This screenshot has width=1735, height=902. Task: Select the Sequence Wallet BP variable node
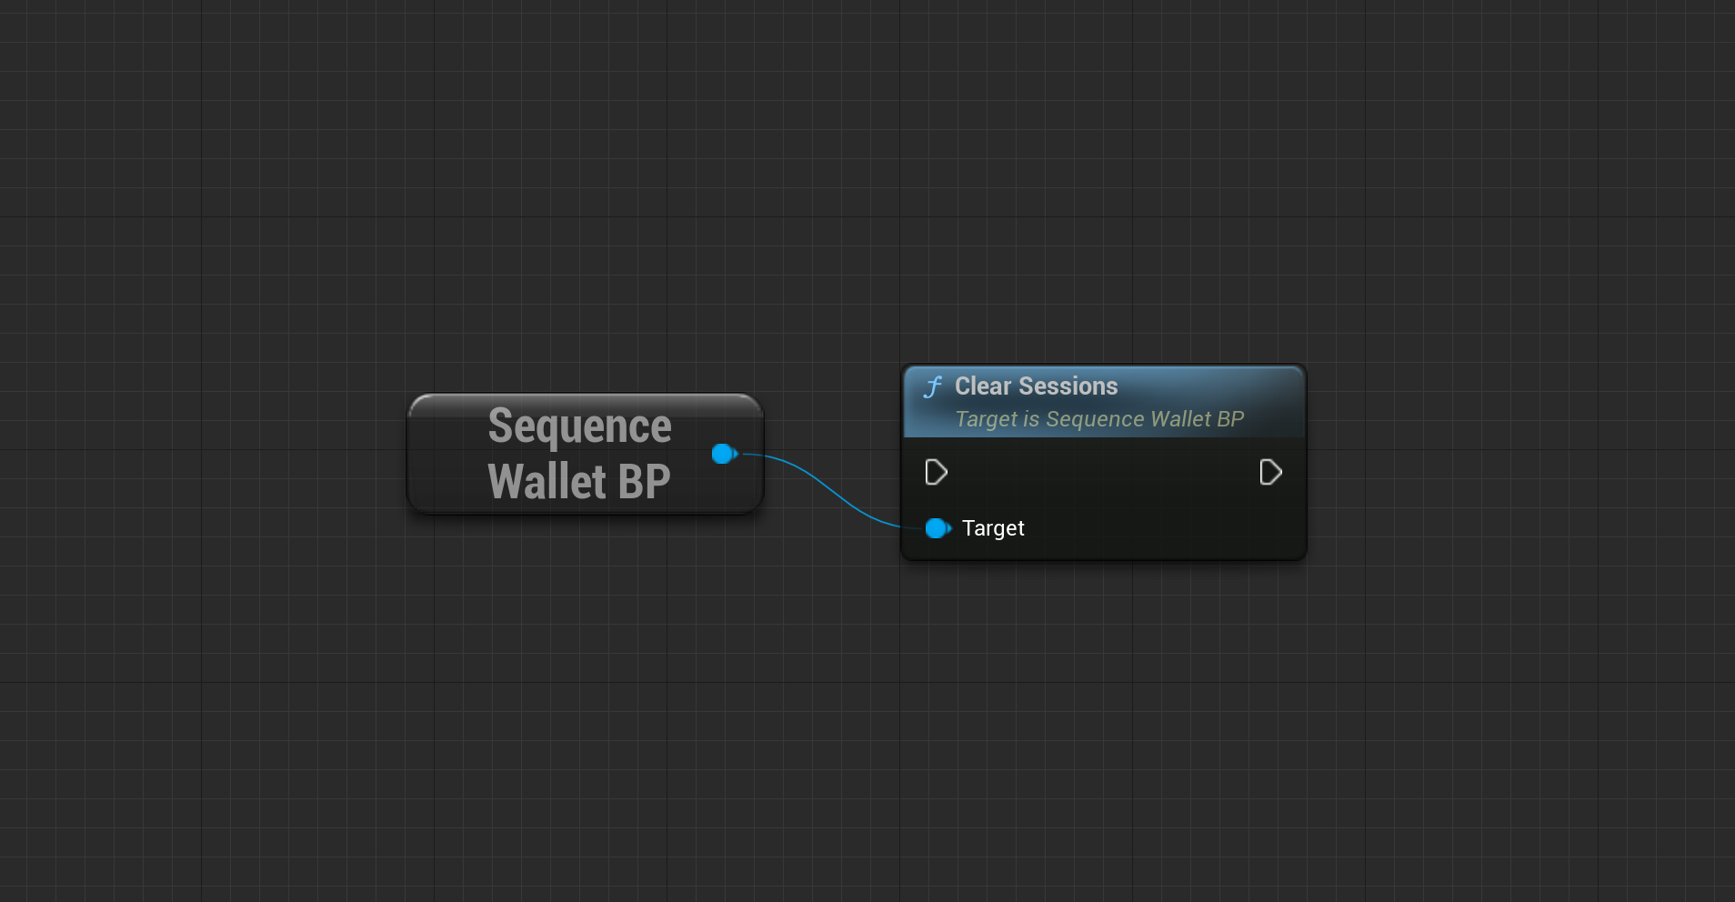point(586,454)
